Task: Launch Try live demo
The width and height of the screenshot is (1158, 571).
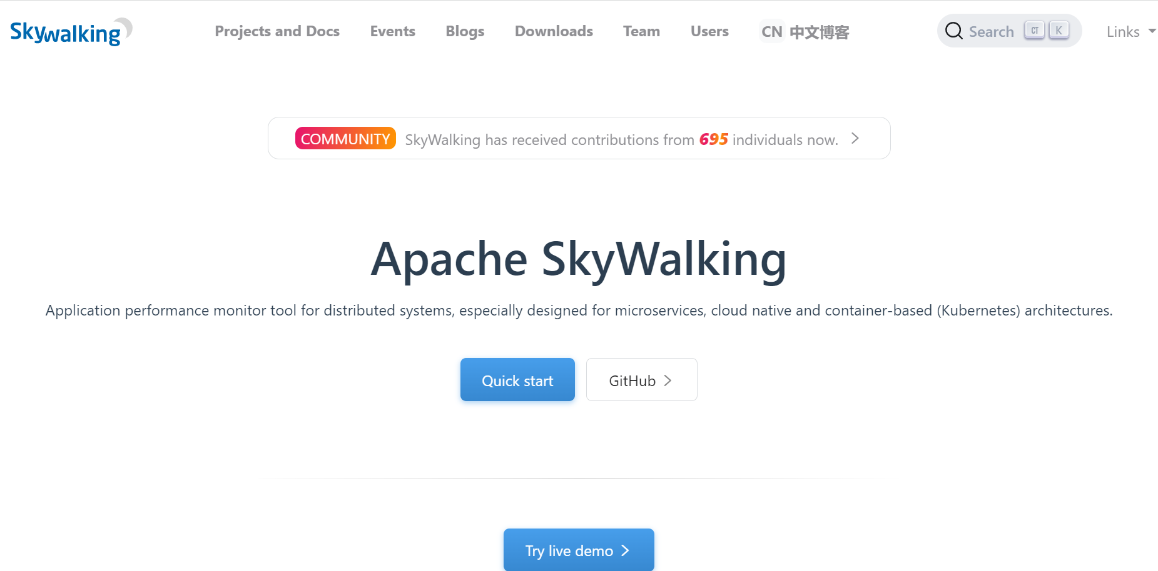Action: pos(579,550)
